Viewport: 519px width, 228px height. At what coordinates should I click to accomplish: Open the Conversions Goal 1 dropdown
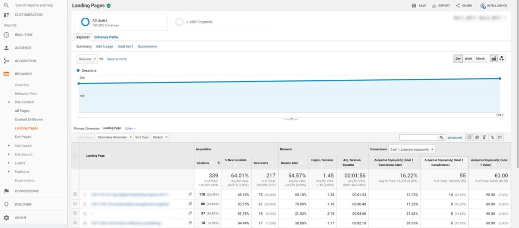(x=412, y=149)
